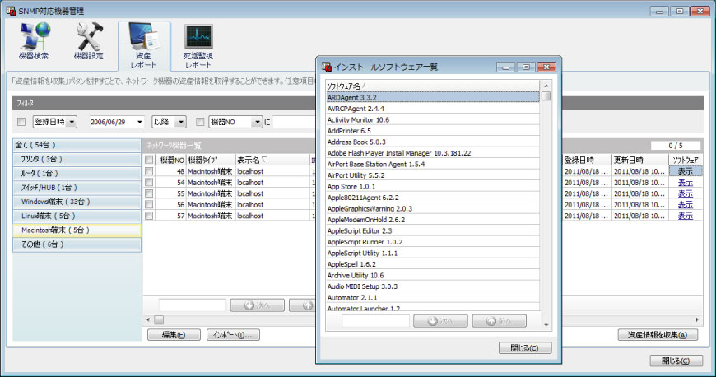Click the search field under the device table

193,305
